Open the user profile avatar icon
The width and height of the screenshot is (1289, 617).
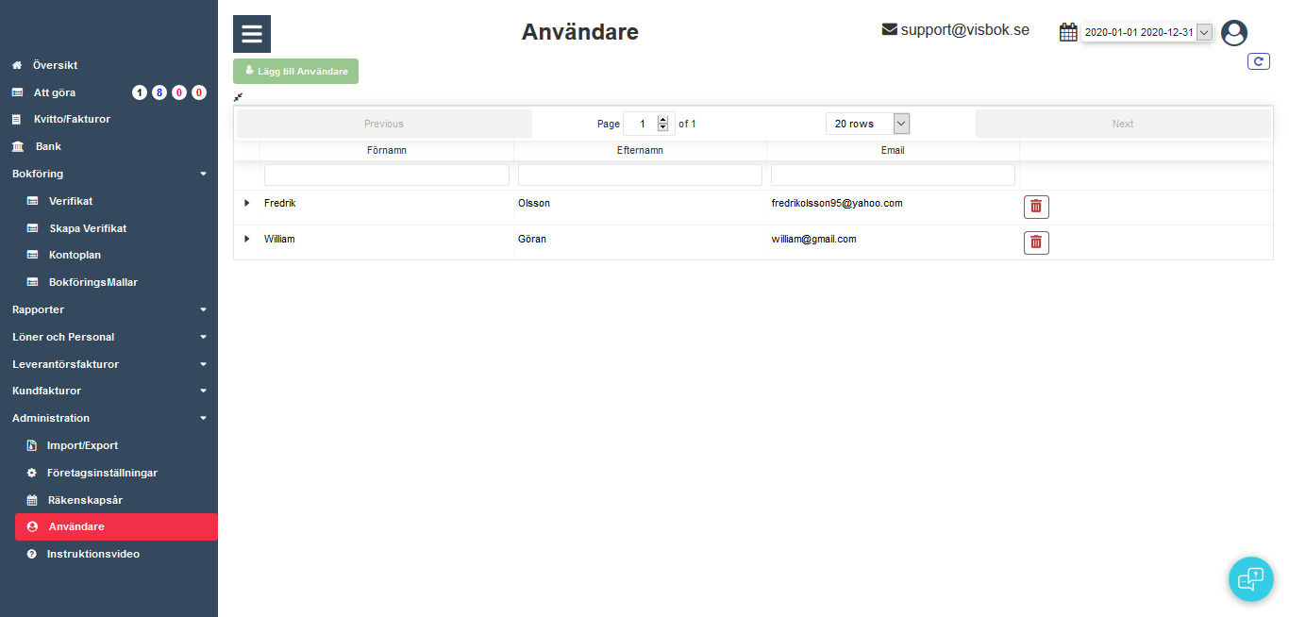(x=1233, y=33)
